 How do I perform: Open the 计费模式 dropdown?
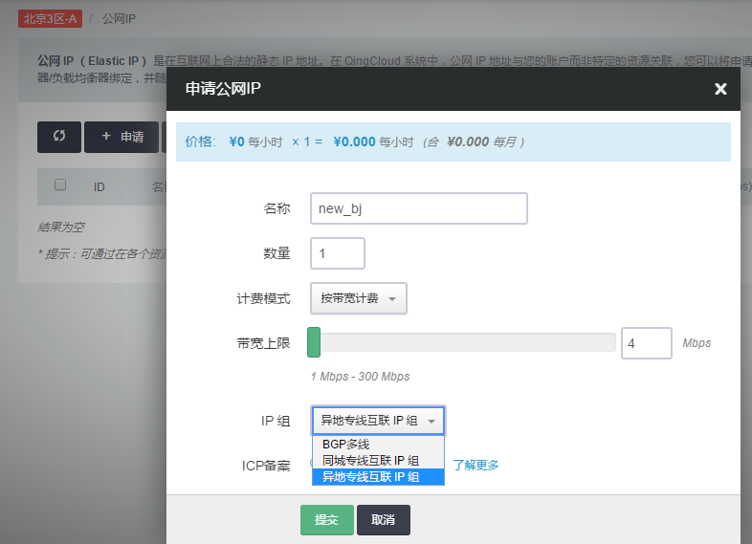pyautogui.click(x=359, y=298)
